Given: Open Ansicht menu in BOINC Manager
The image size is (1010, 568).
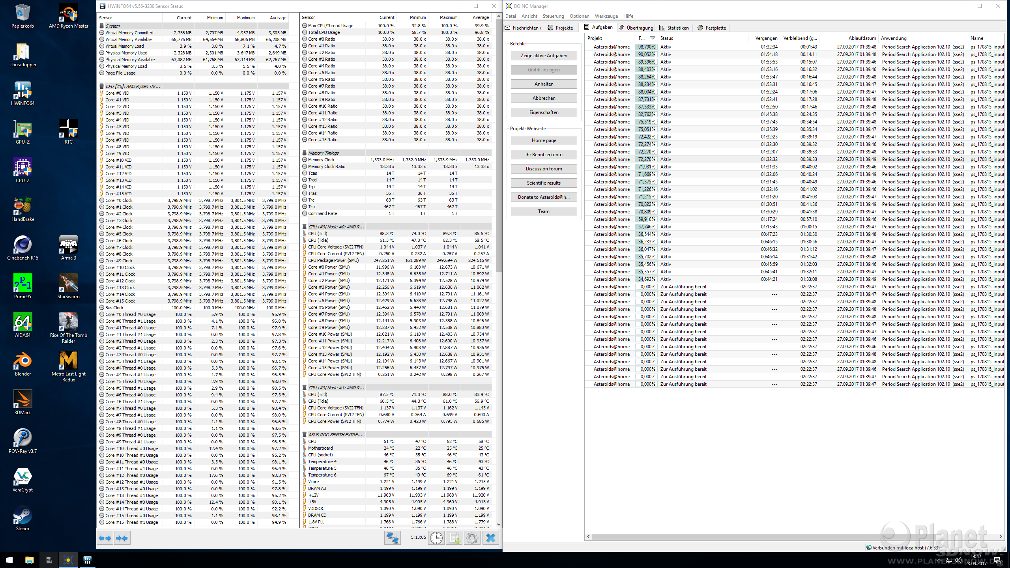Looking at the screenshot, I should (529, 16).
